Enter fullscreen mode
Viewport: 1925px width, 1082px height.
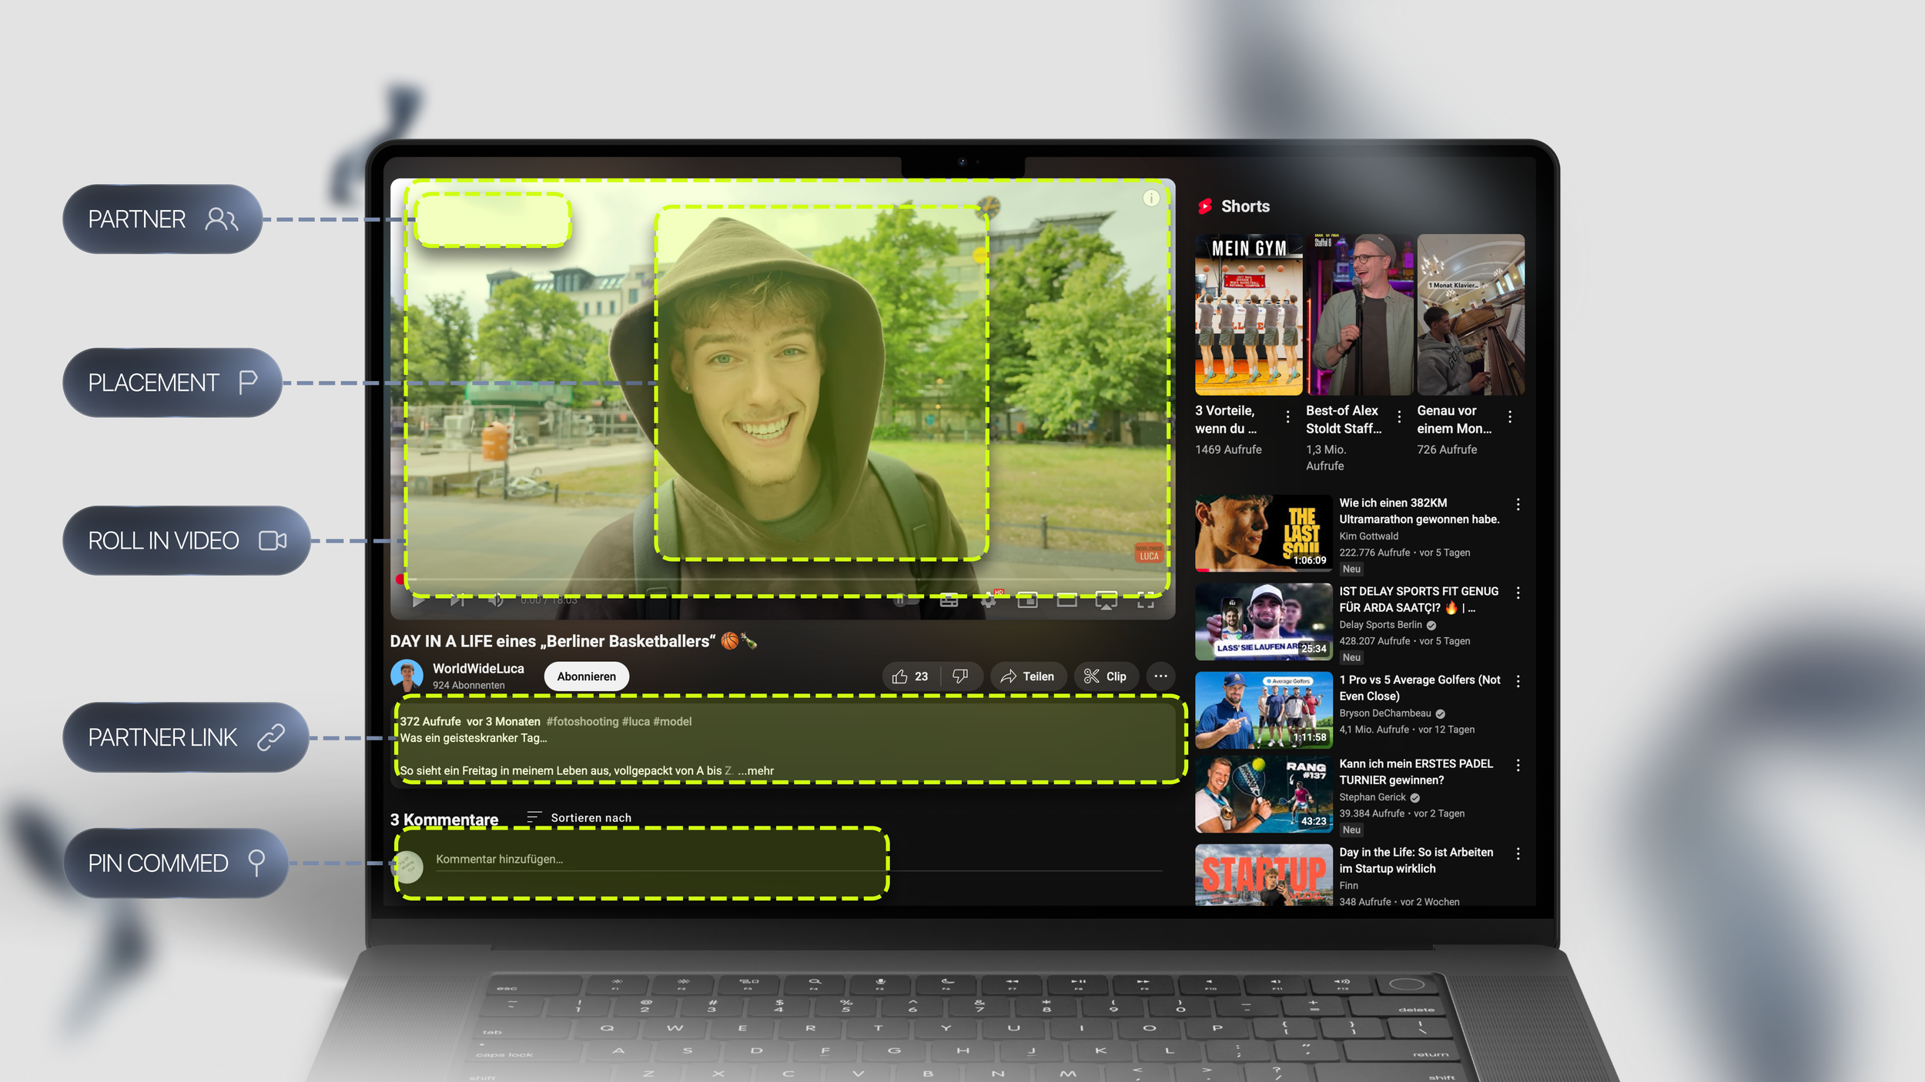1146,601
